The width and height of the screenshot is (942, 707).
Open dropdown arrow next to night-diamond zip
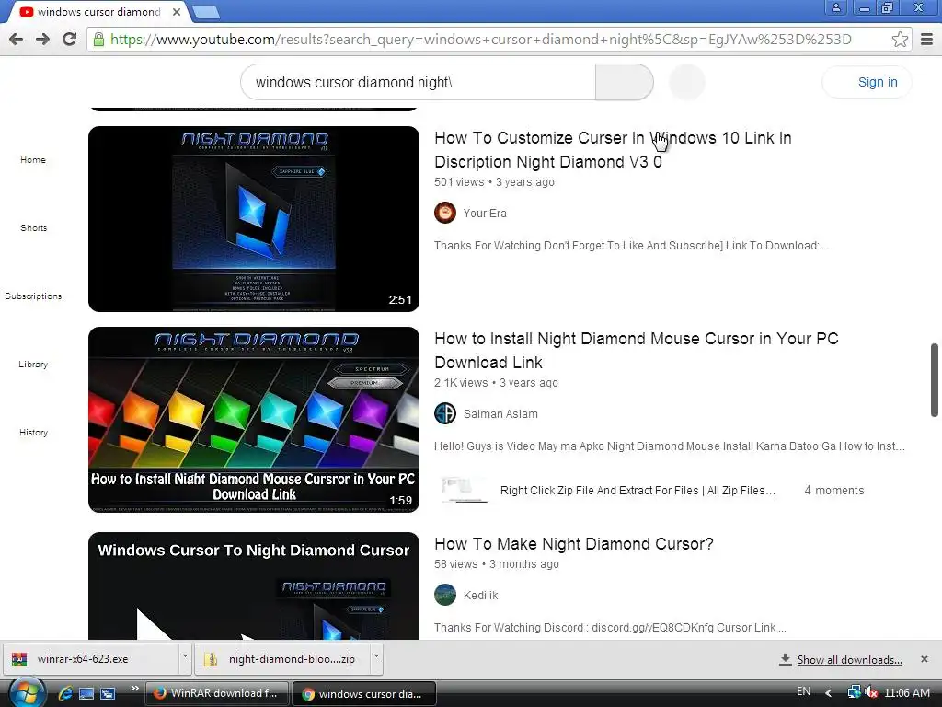376,657
